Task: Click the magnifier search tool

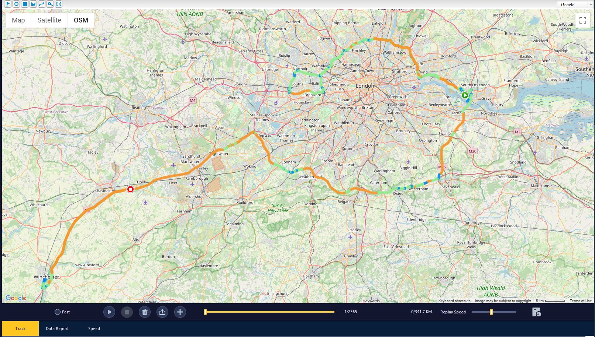Action: click(50, 4)
